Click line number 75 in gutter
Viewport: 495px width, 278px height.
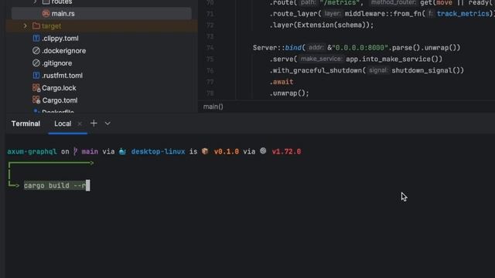(210, 59)
